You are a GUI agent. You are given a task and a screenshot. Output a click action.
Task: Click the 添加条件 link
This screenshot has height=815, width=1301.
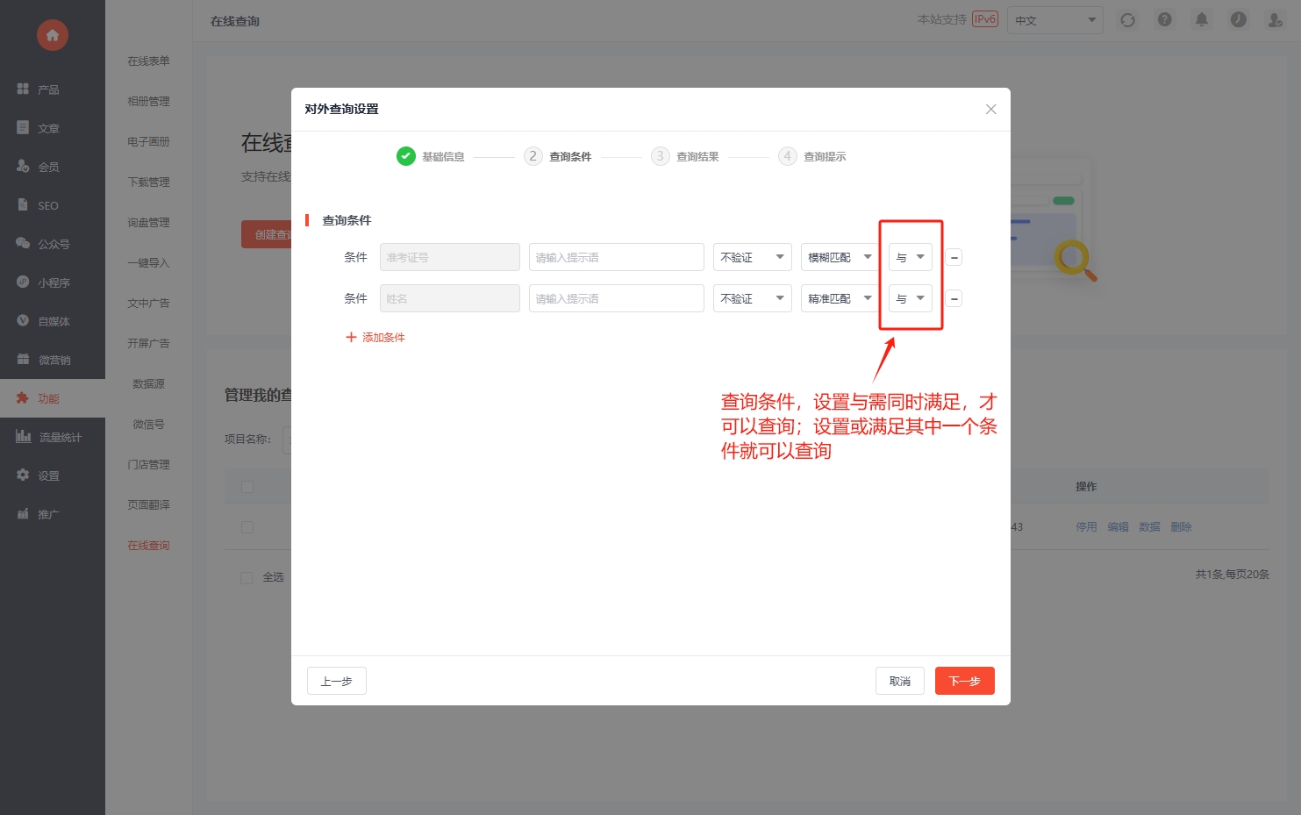tap(375, 338)
